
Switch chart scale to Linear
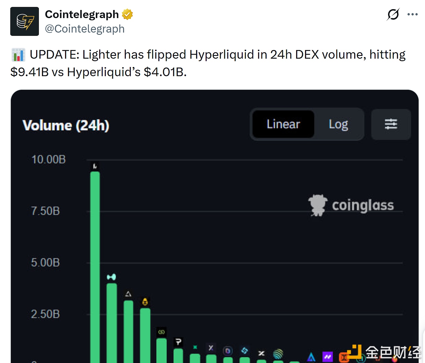(283, 124)
